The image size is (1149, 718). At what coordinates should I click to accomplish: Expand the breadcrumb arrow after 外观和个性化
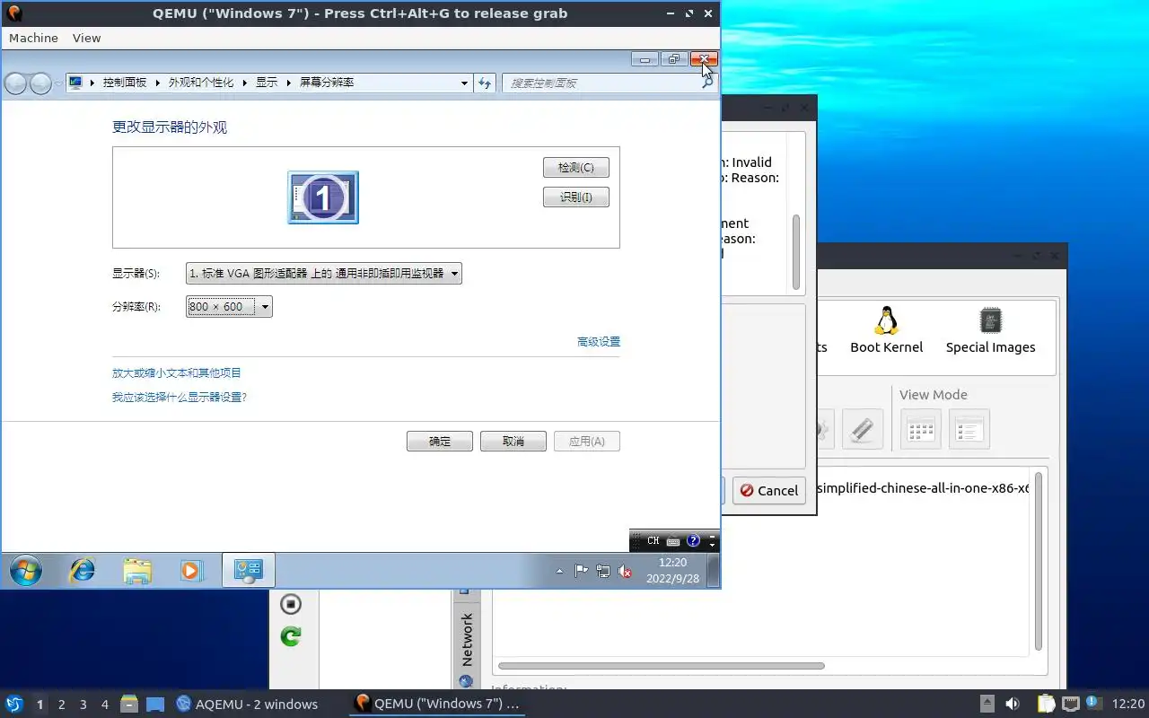(244, 83)
